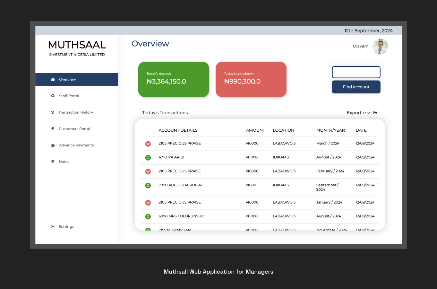
Task: Click the MUTHSAAL logo text
Action: [x=77, y=45]
